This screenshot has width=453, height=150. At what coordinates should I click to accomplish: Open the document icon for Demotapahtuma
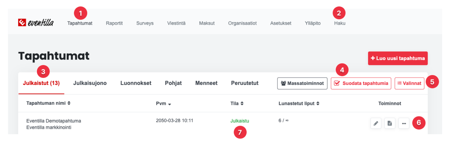(x=390, y=123)
